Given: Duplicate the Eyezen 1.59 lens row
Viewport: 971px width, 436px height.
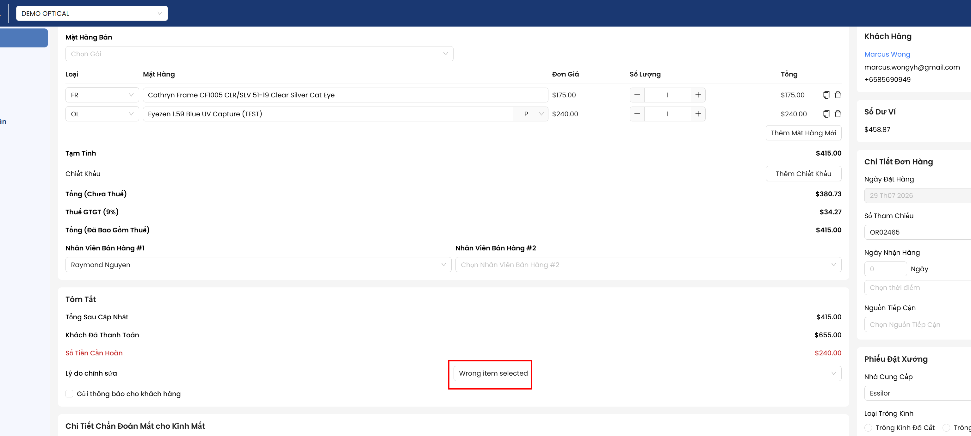Looking at the screenshot, I should pos(826,114).
